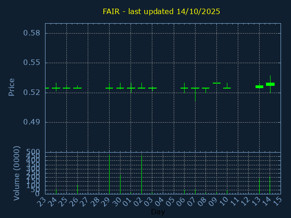Click the Volume (0000) axis title
This screenshot has width=291, height=218.
(x=17, y=173)
